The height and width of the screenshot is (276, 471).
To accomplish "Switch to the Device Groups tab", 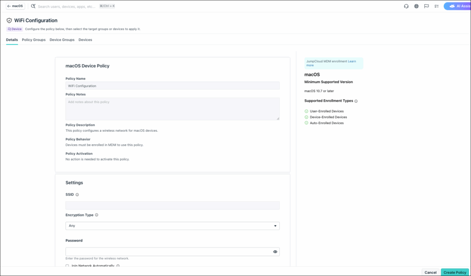I will click(x=62, y=39).
